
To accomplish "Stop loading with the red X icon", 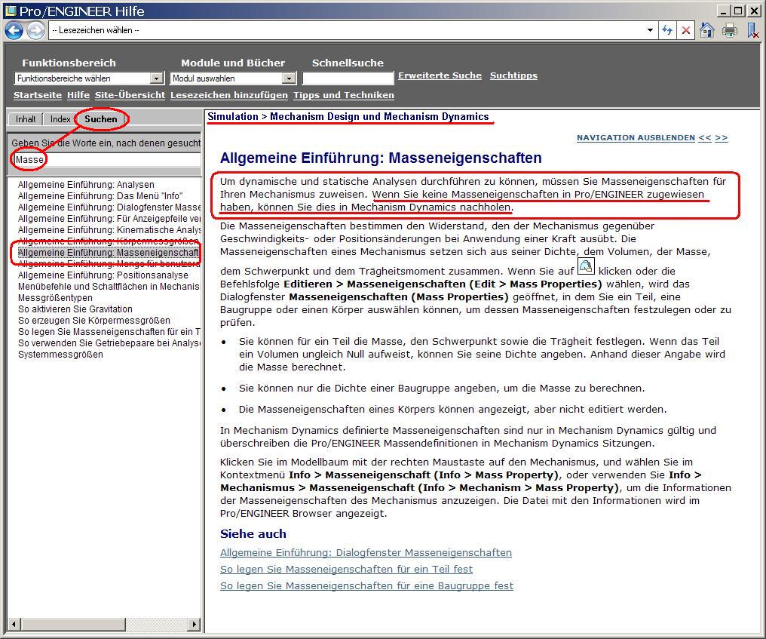I will (686, 30).
